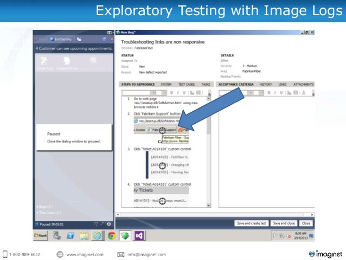Open font name dropdown in Steps to Reproduce
This screenshot has height=260, width=346.
click(x=152, y=93)
